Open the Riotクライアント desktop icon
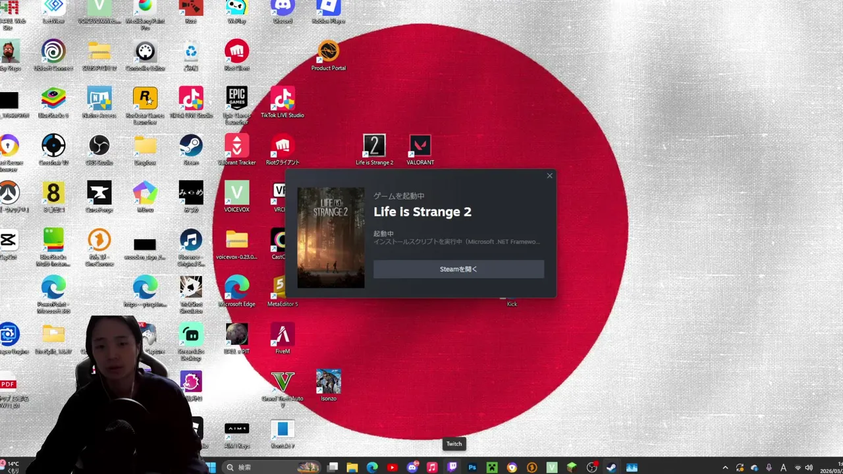The width and height of the screenshot is (843, 474). coord(283,150)
